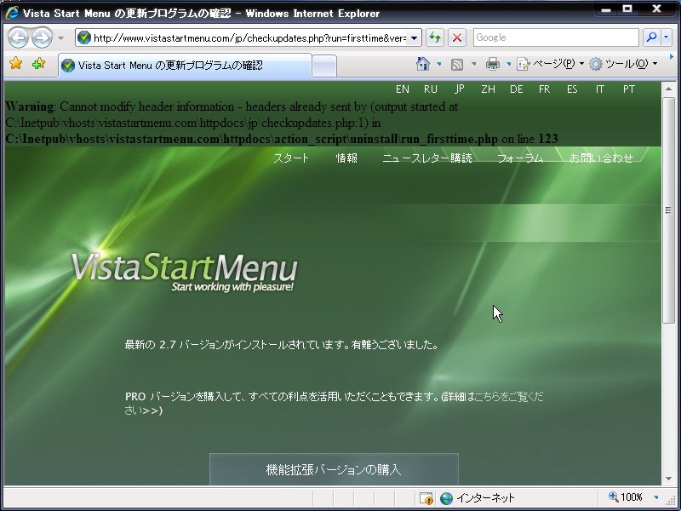This screenshot has height=511, width=681.
Task: Open the スタート navigation item
Action: click(x=291, y=158)
